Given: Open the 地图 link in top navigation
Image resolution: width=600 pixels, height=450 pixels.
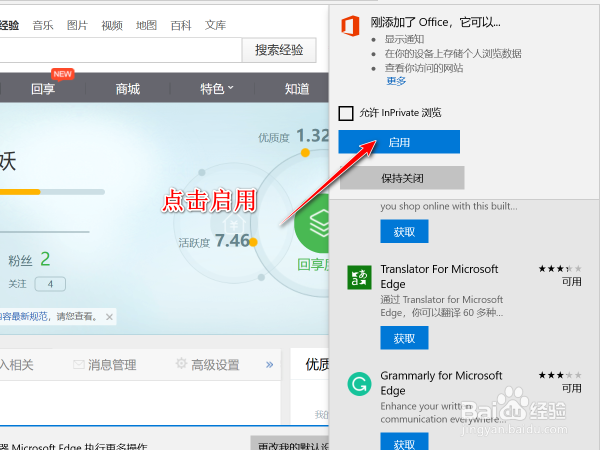Looking at the screenshot, I should point(146,25).
